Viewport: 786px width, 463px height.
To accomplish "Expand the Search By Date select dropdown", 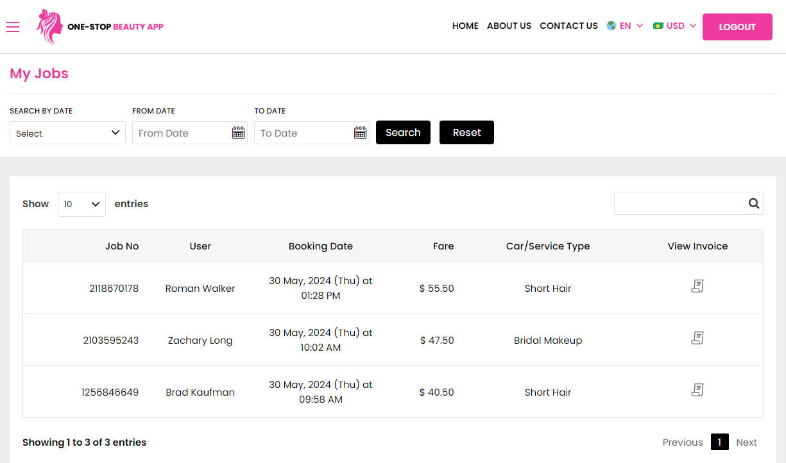I will (x=67, y=133).
